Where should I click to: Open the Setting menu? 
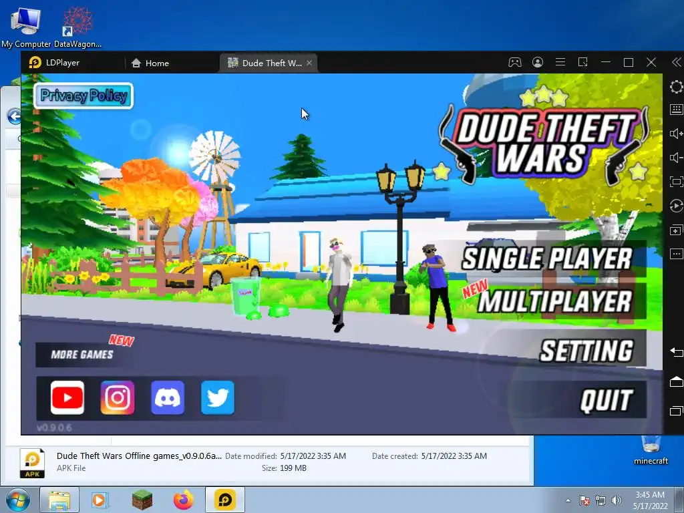coord(586,351)
